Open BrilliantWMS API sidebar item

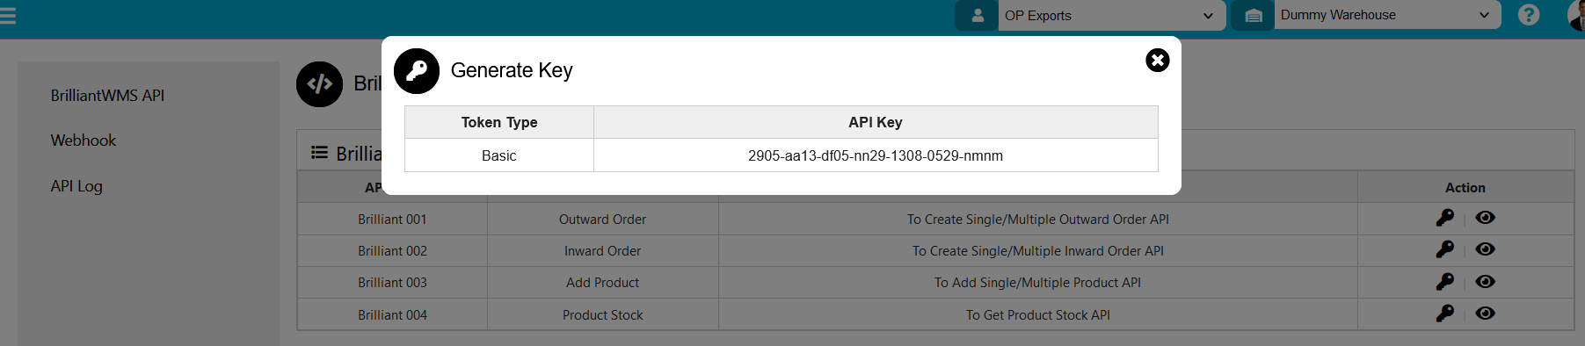point(107,96)
